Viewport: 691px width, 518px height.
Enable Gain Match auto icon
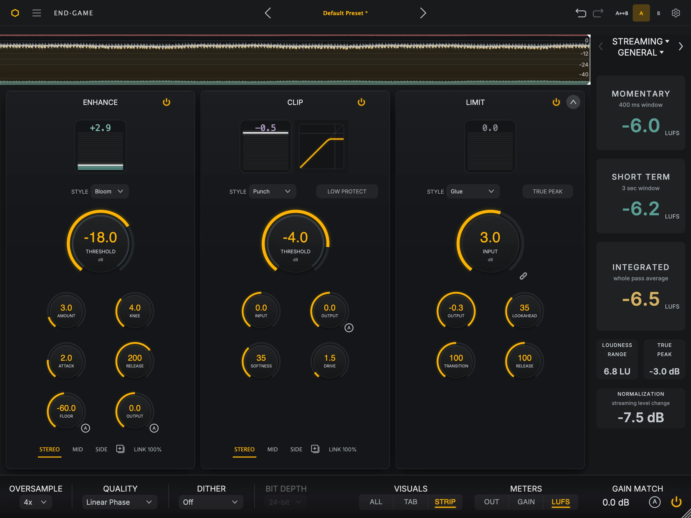pos(655,502)
